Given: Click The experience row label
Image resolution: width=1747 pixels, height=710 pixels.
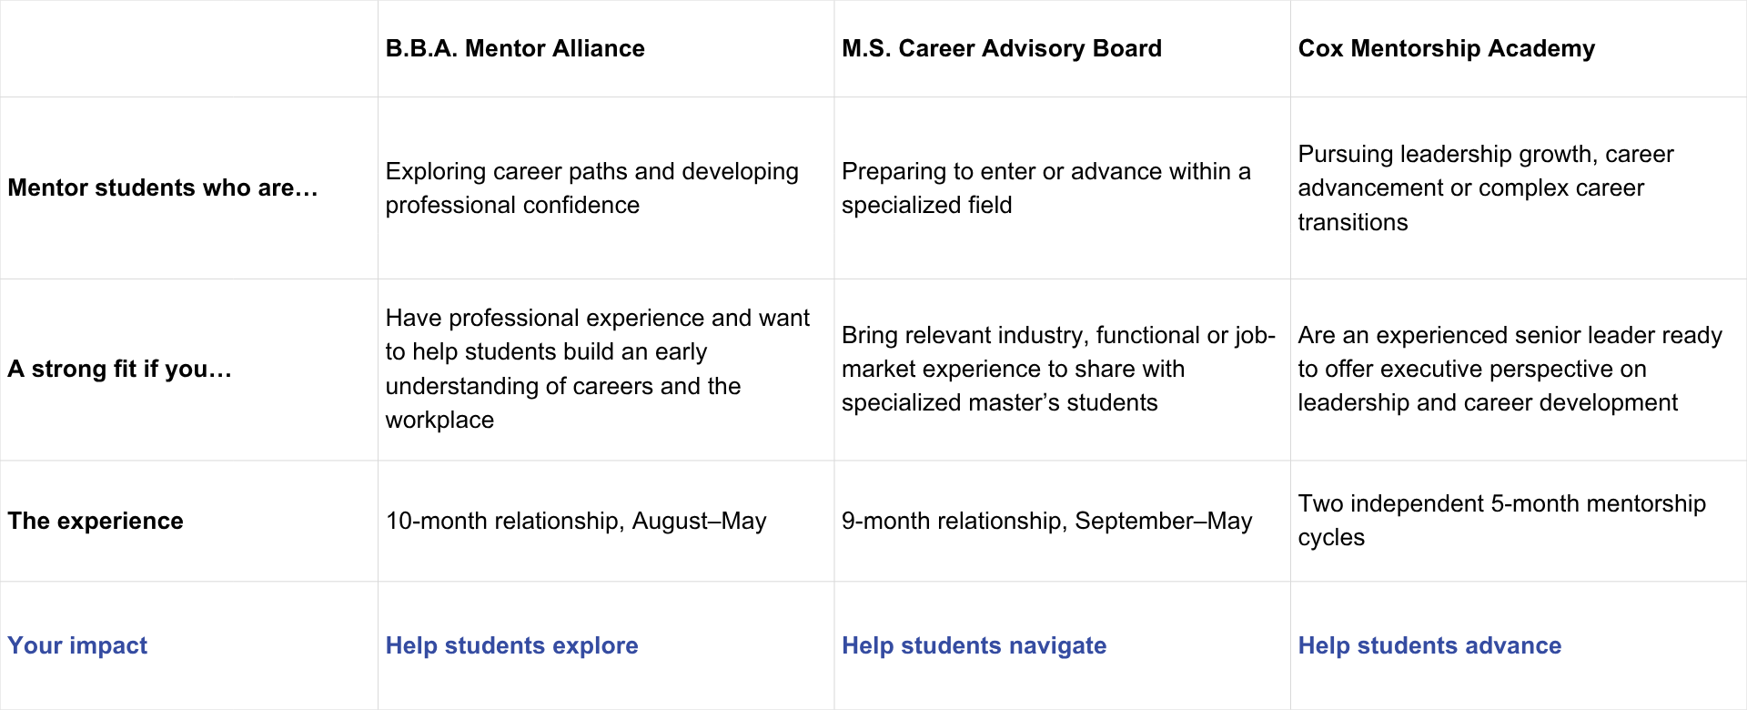Looking at the screenshot, I should 96,521.
